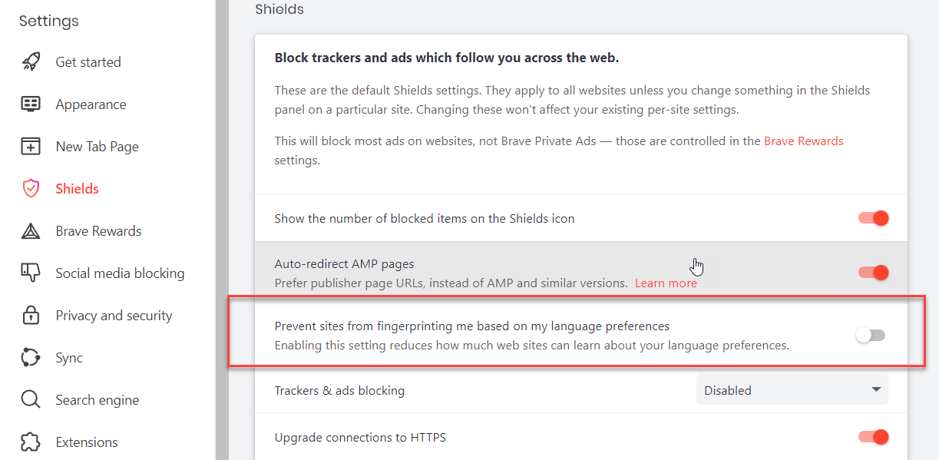Click the Brave Rewards triangle icon
Image resolution: width=939 pixels, height=460 pixels.
point(31,231)
